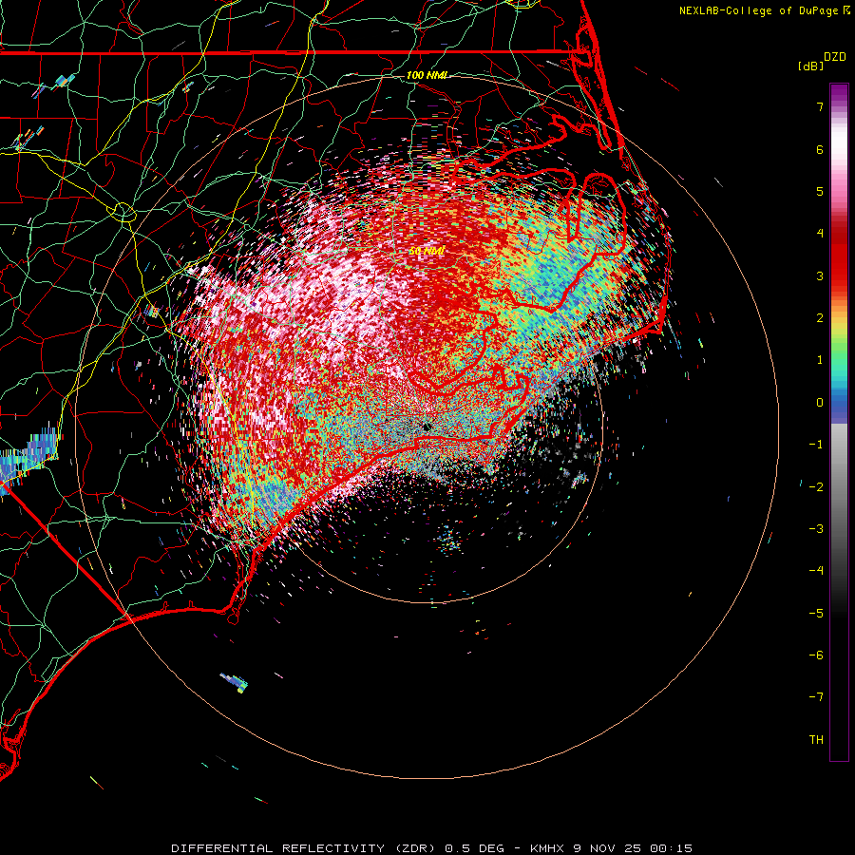The height and width of the screenshot is (855, 855).
Task: Click the 50 NMI range ring label
Action: coord(427,251)
